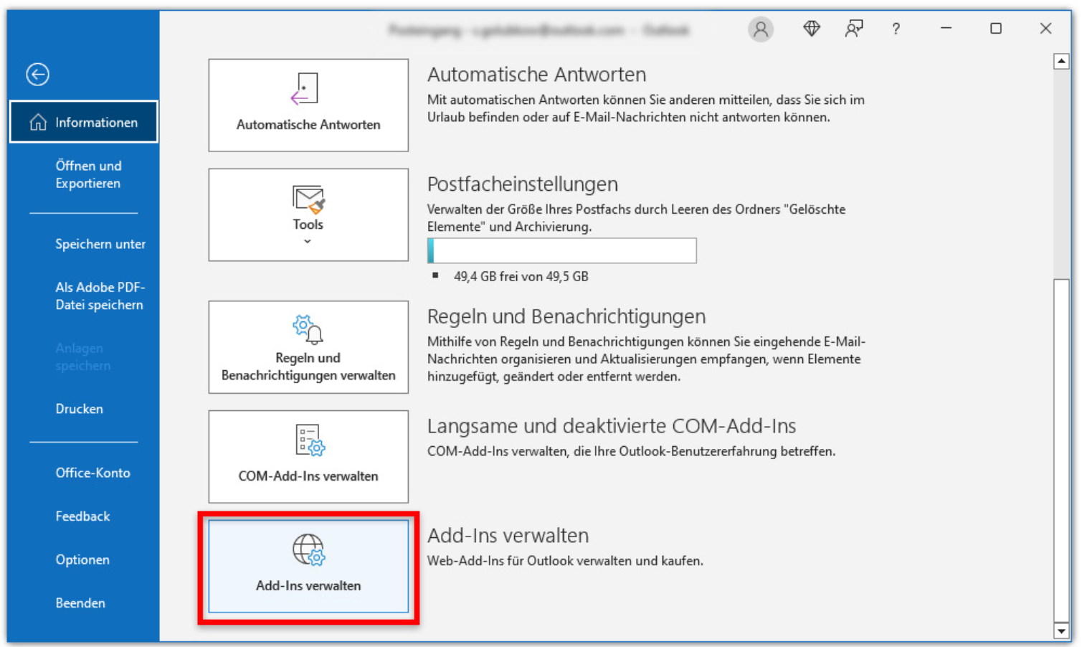Open Optionen from the sidebar

(x=82, y=559)
